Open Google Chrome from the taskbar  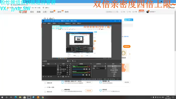coord(43,97)
